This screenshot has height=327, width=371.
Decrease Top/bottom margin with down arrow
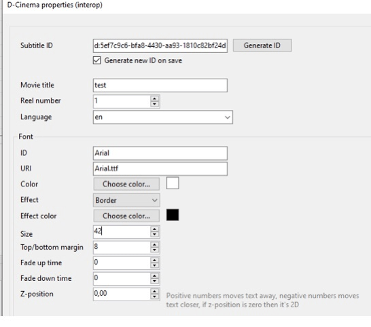[154, 250]
